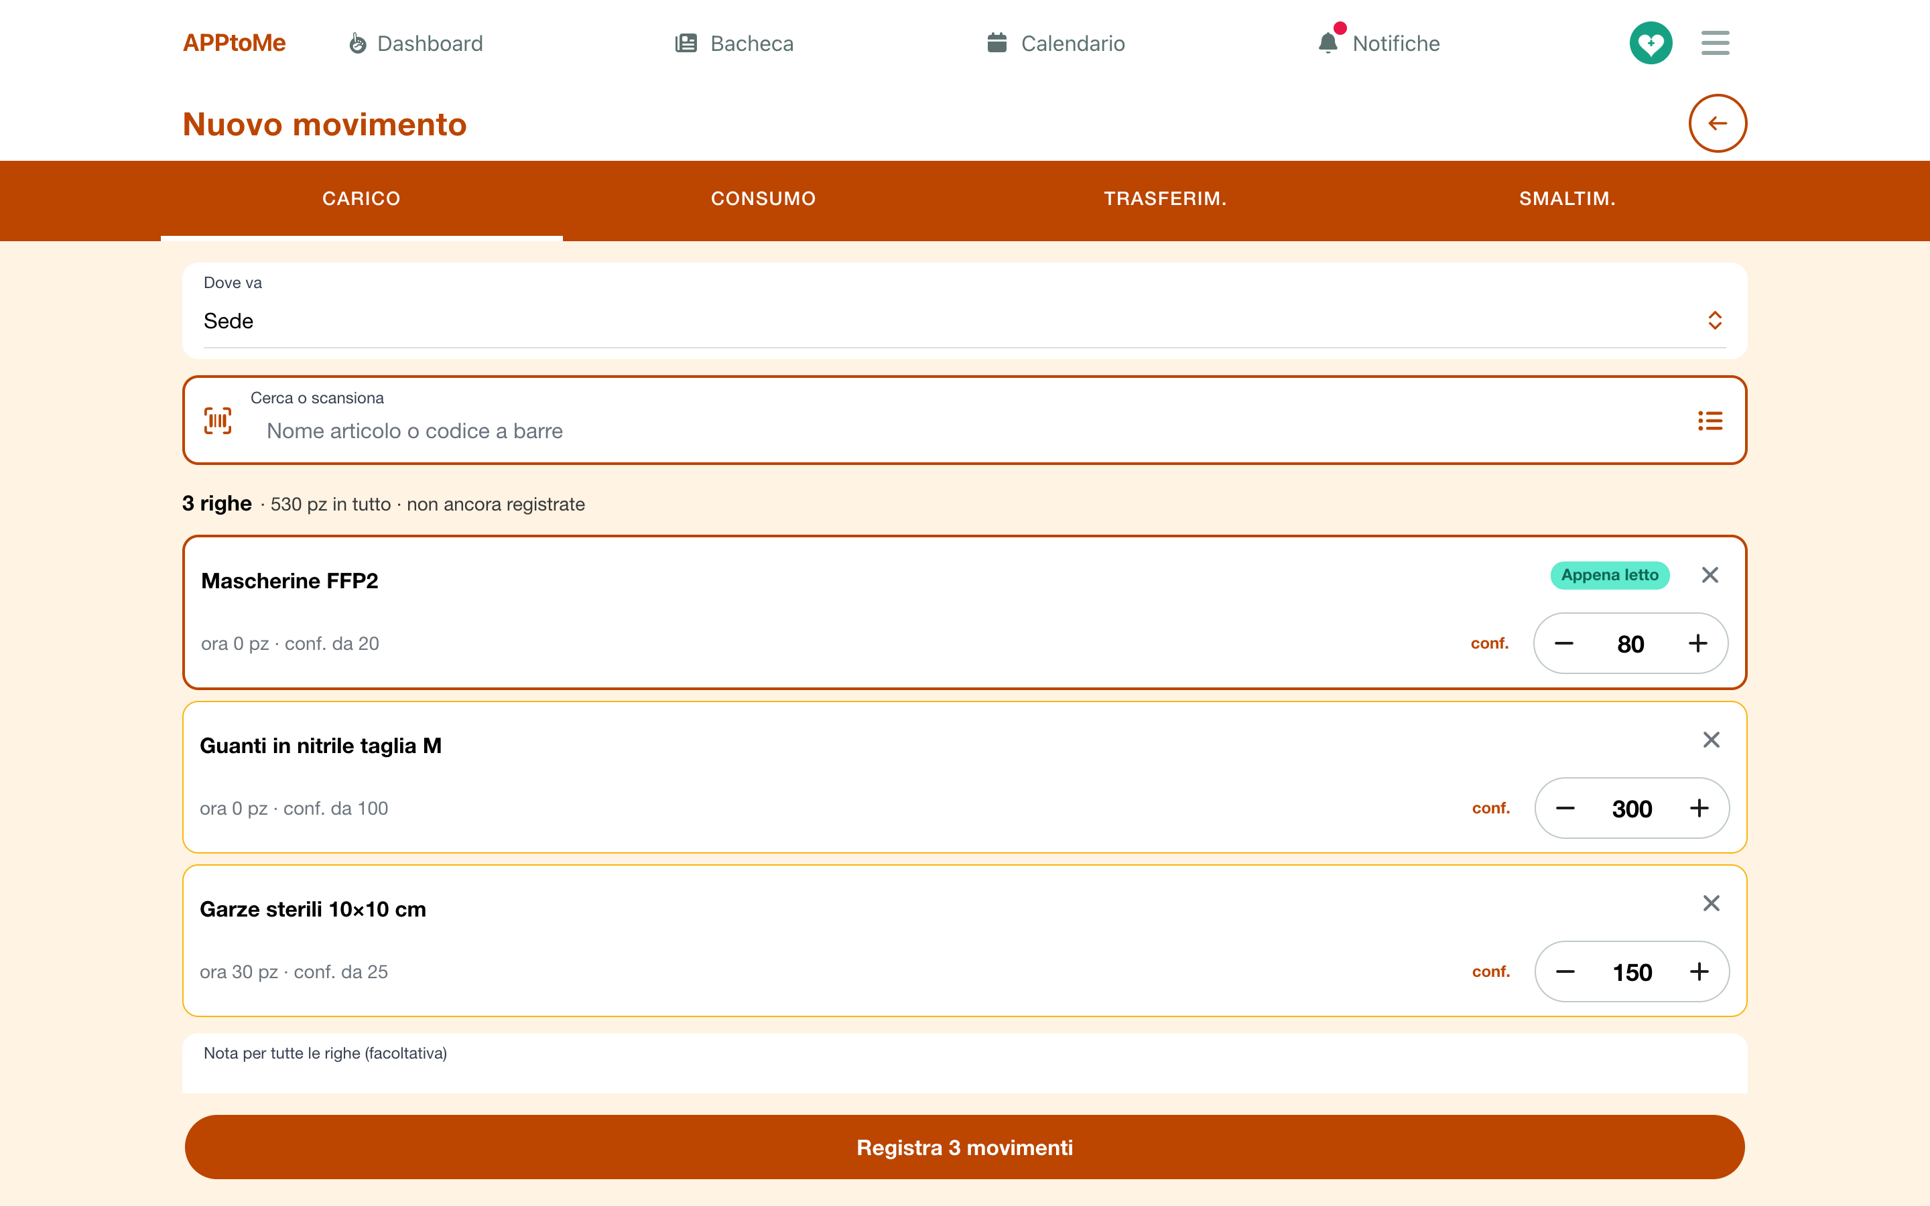This screenshot has width=1930, height=1206.
Task: Decrease Guanti in nitrile quantity
Action: point(1565,809)
